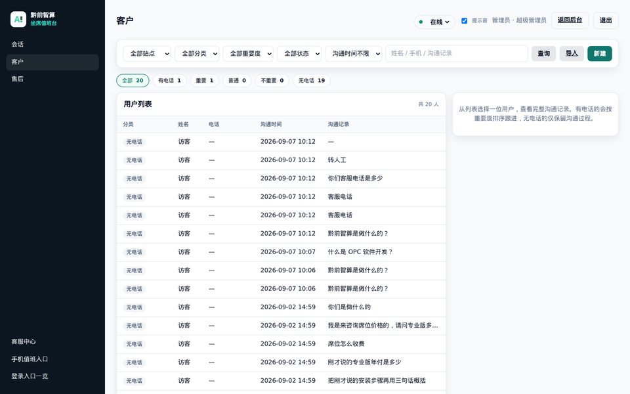Click the 用户列表 heading

pyautogui.click(x=137, y=104)
